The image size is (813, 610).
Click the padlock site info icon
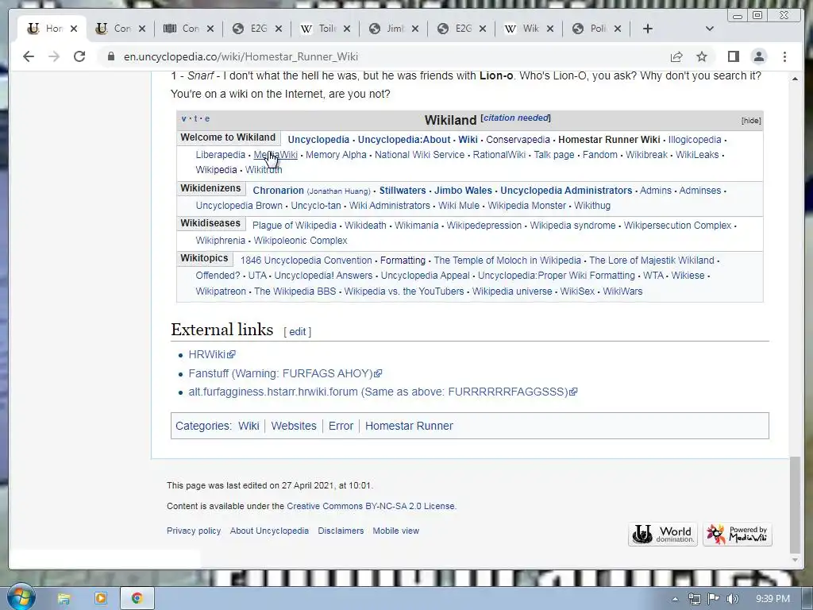111,56
